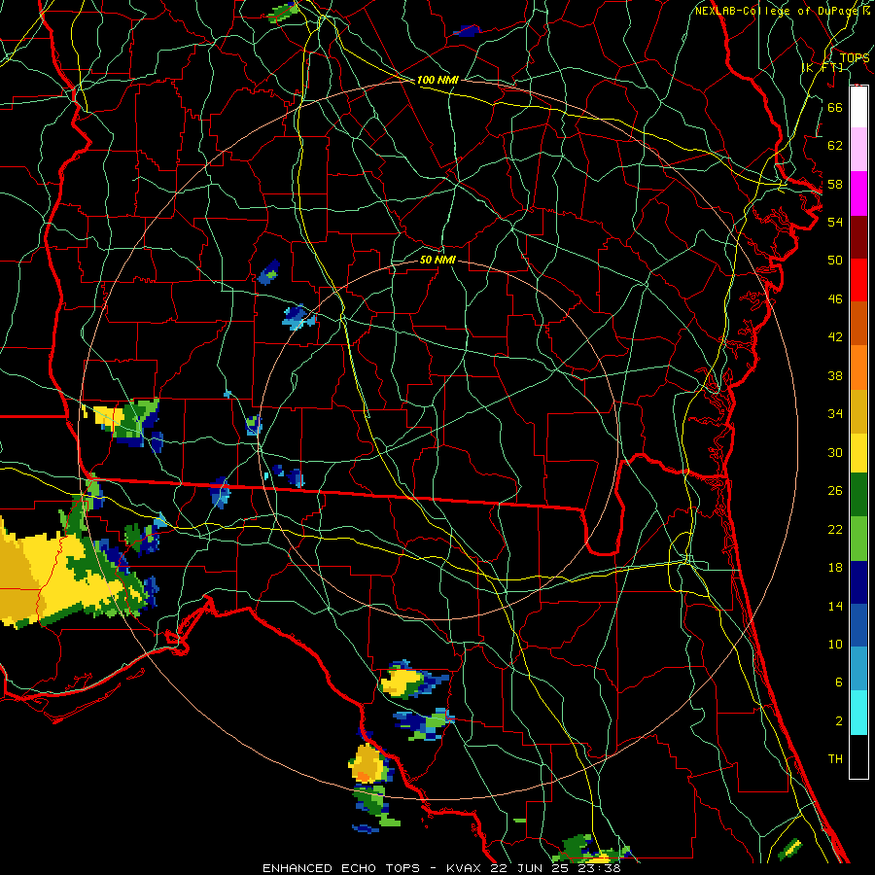Click the bright red legend swatch near 50
The height and width of the screenshot is (875, 875).
tap(858, 280)
